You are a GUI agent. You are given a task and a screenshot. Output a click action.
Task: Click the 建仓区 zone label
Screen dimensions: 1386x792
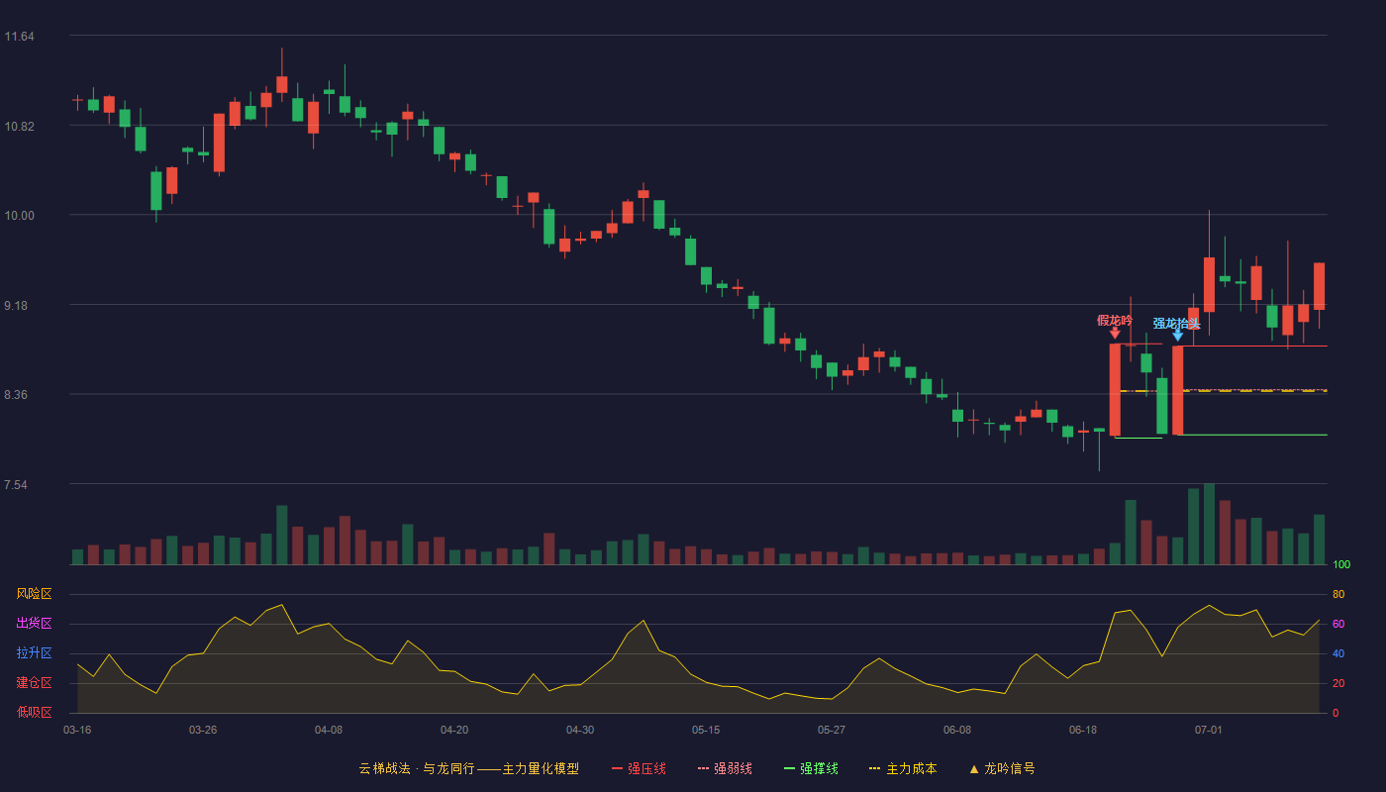(x=35, y=683)
